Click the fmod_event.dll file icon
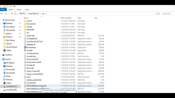The image size is (175, 98). (25, 59)
